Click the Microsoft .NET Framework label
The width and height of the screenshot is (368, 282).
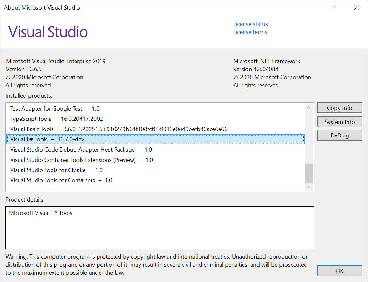(267, 61)
